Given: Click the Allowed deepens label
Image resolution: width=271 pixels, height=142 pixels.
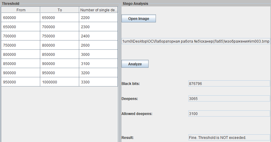Looking at the screenshot, I should point(137,114).
